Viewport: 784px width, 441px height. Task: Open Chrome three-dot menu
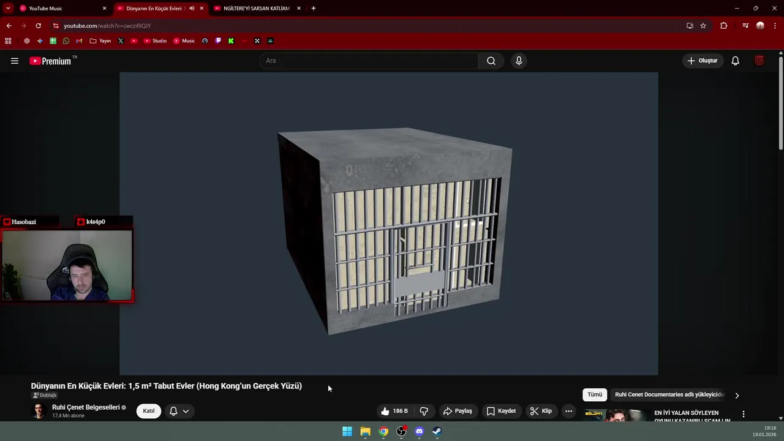click(x=775, y=26)
